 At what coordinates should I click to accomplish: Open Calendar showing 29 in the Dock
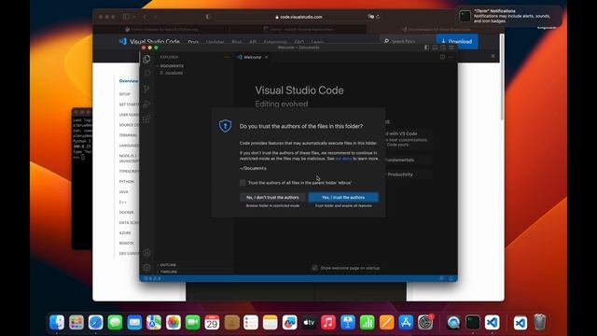212,322
